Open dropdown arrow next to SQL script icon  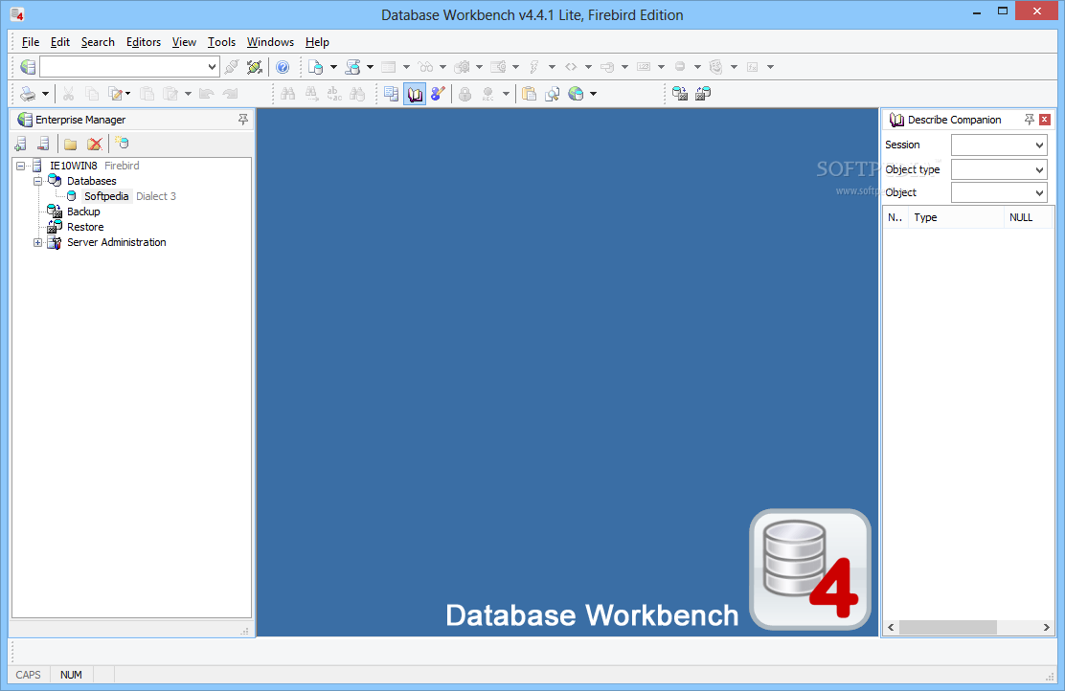[x=371, y=67]
